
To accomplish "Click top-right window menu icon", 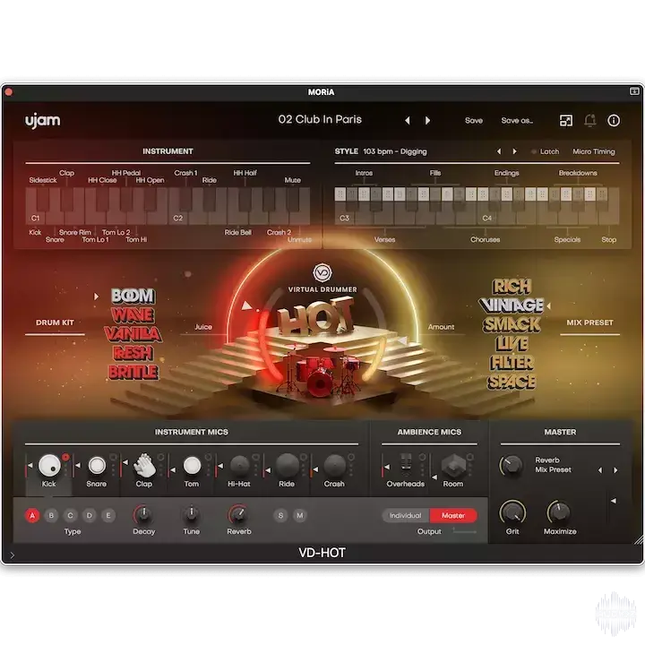I will [x=634, y=91].
